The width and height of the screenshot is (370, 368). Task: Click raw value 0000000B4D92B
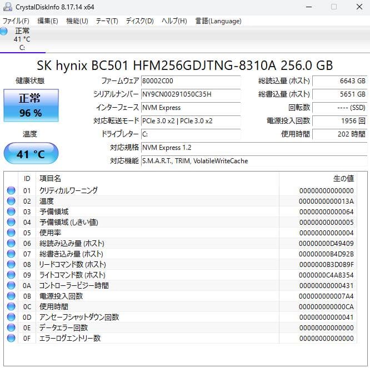coord(326,254)
